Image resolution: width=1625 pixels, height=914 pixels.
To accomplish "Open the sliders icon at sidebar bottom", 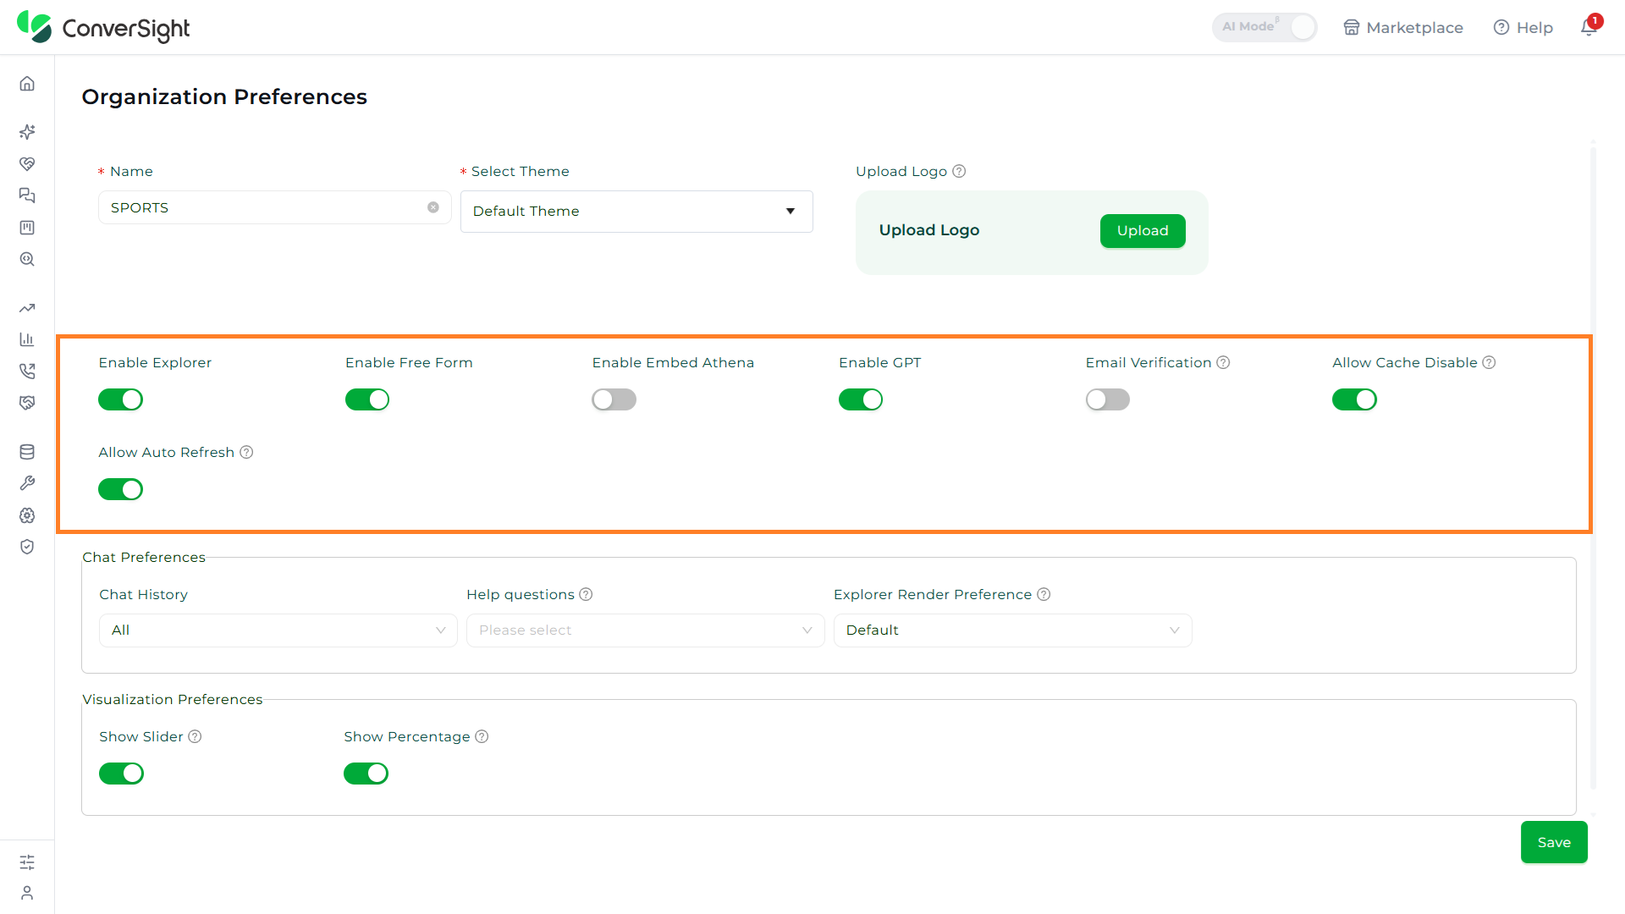I will (27, 862).
